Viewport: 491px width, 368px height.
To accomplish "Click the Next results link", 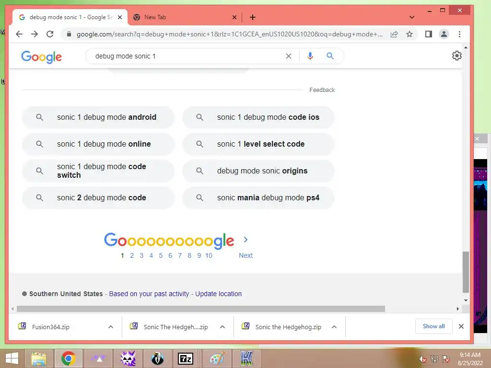I will [x=245, y=255].
